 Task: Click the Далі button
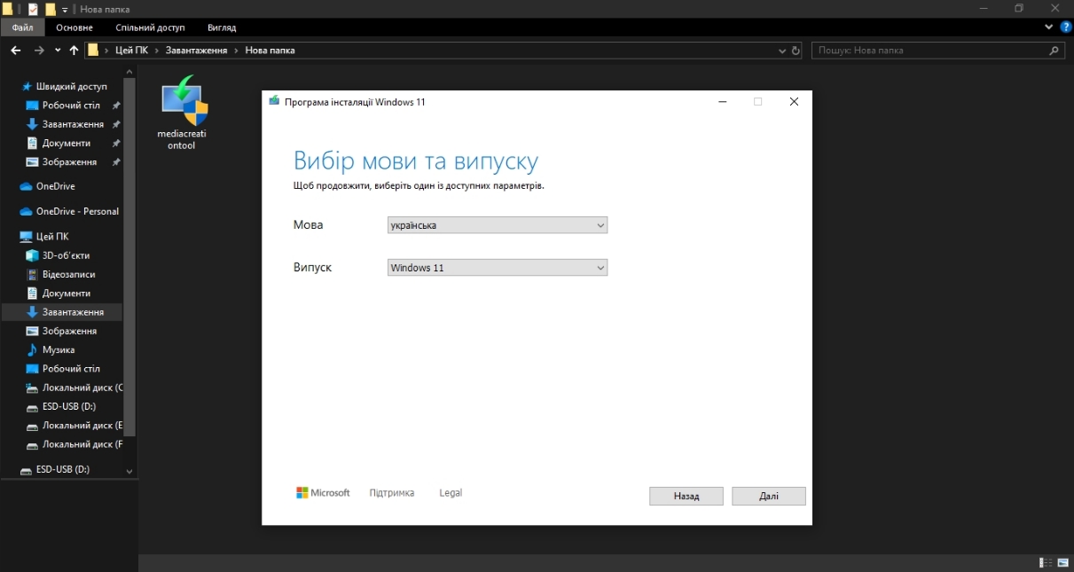(x=769, y=497)
